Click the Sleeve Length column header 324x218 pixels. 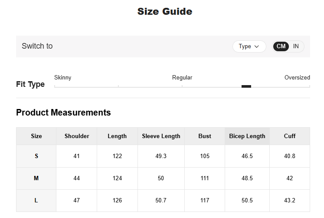click(x=161, y=136)
